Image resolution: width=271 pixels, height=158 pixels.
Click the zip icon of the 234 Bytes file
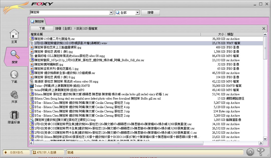[32, 111]
